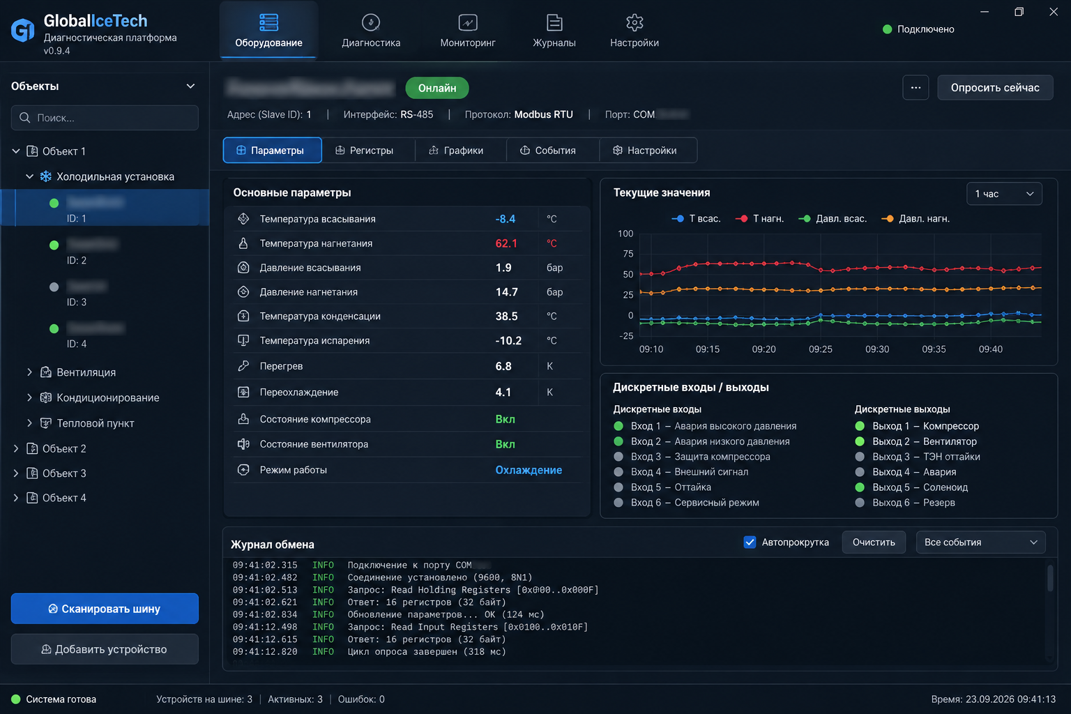Screen dimensions: 1071x714
Task: Toggle Выход 5 – Соленоид indicator
Action: [x=860, y=487]
